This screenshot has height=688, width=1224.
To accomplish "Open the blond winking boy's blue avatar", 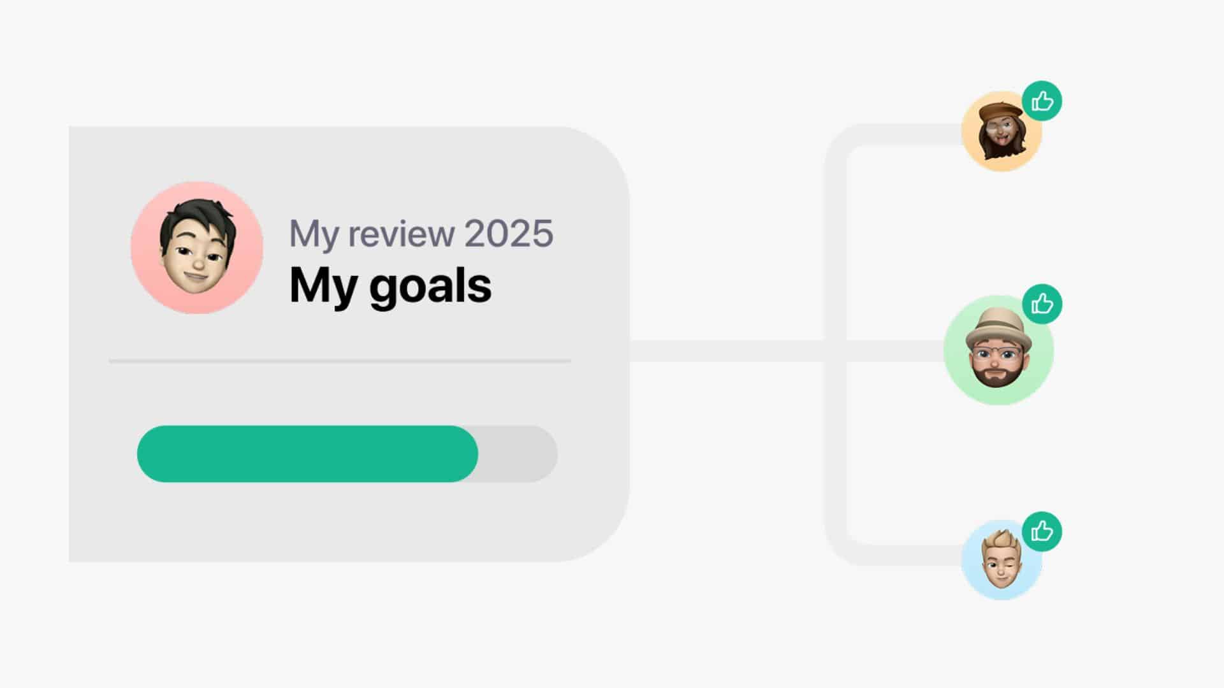I will pyautogui.click(x=1001, y=560).
